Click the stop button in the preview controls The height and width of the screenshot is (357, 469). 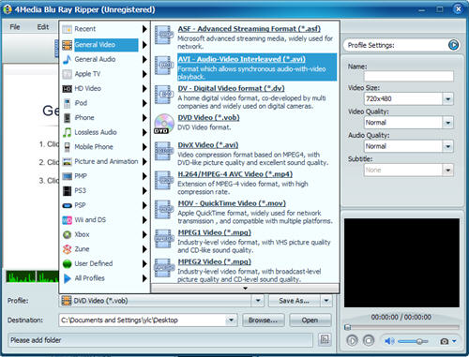point(369,340)
